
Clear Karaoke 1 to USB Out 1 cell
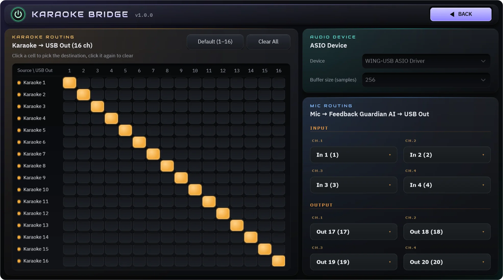(69, 83)
